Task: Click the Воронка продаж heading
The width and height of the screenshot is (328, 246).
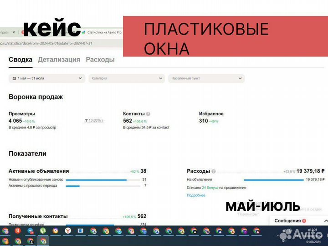Action: coord(36,97)
